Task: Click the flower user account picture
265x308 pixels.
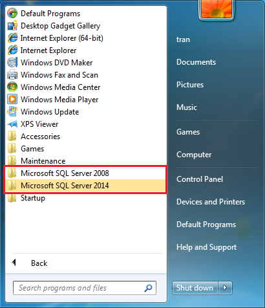Action: 217,9
